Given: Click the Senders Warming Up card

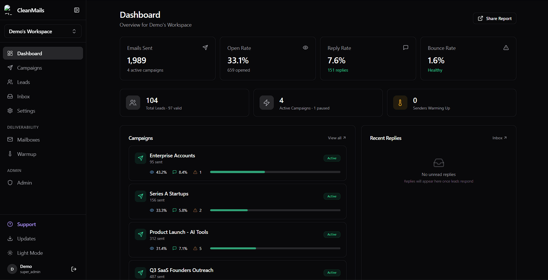Looking at the screenshot, I should (x=452, y=103).
